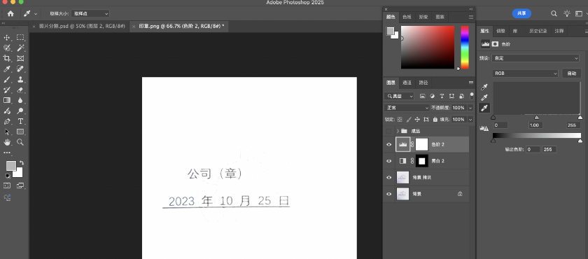Switch to the 通道 channels tab
Image resolution: width=588 pixels, height=259 pixels.
407,83
